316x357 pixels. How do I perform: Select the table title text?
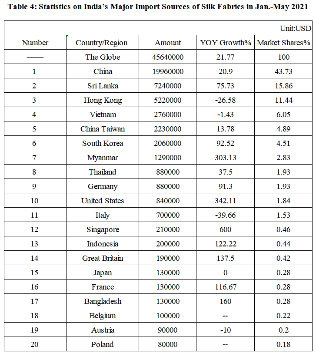point(158,7)
